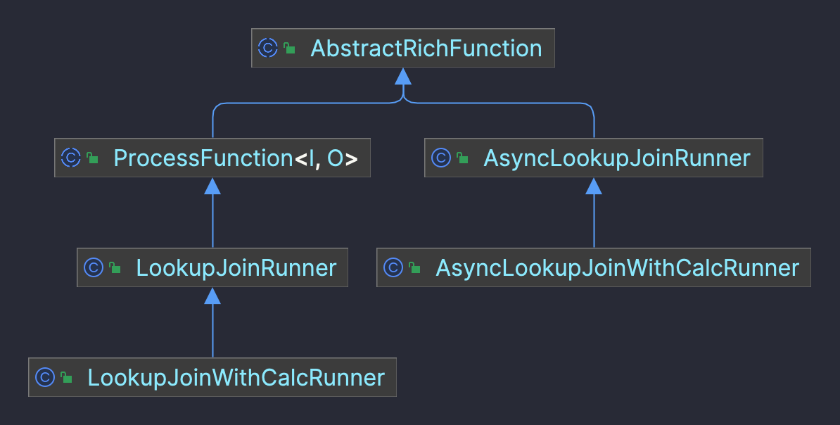The height and width of the screenshot is (425, 840).
Task: Click inheritance arrowhead pointing to AbstractRichFunction
Action: 403,77
